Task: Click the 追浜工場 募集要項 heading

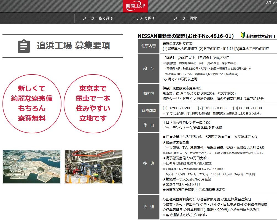Action: (74, 46)
